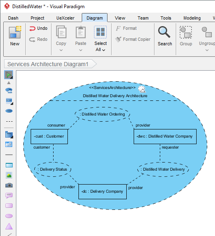Viewport: 215px width, 236px height.
Task: Click the Paste clipboard icon
Action: (81, 32)
